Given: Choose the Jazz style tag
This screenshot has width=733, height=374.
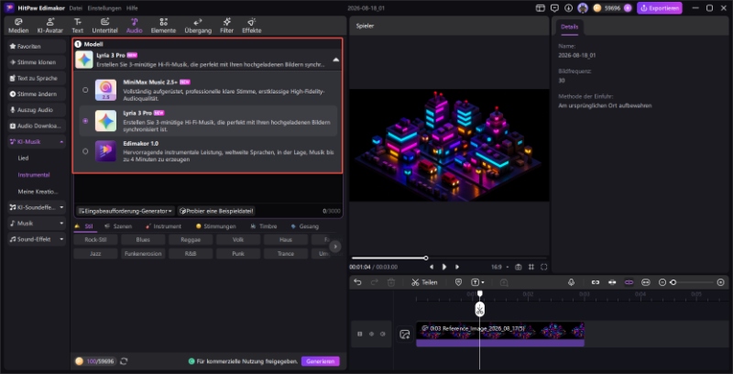Looking at the screenshot, I should pos(95,253).
